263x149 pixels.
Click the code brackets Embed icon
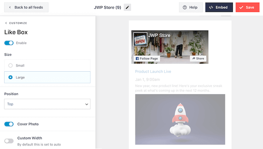[x=211, y=7]
